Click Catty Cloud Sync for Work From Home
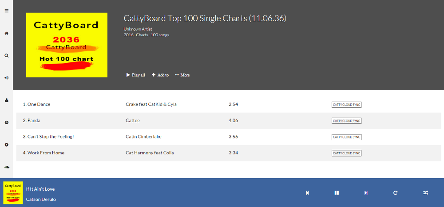 point(346,153)
